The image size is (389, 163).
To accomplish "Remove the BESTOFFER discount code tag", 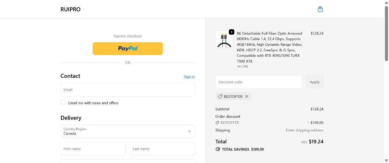I will point(247,97).
